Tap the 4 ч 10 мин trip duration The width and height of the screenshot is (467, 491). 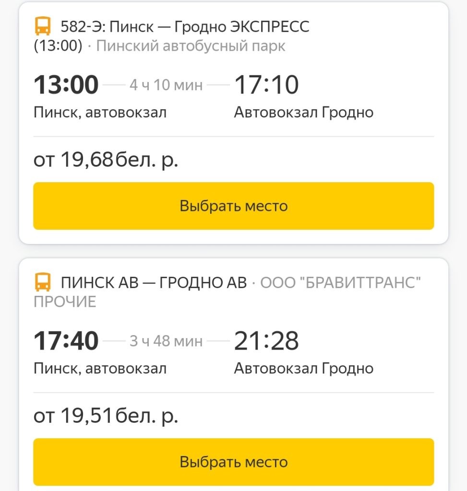pos(166,86)
